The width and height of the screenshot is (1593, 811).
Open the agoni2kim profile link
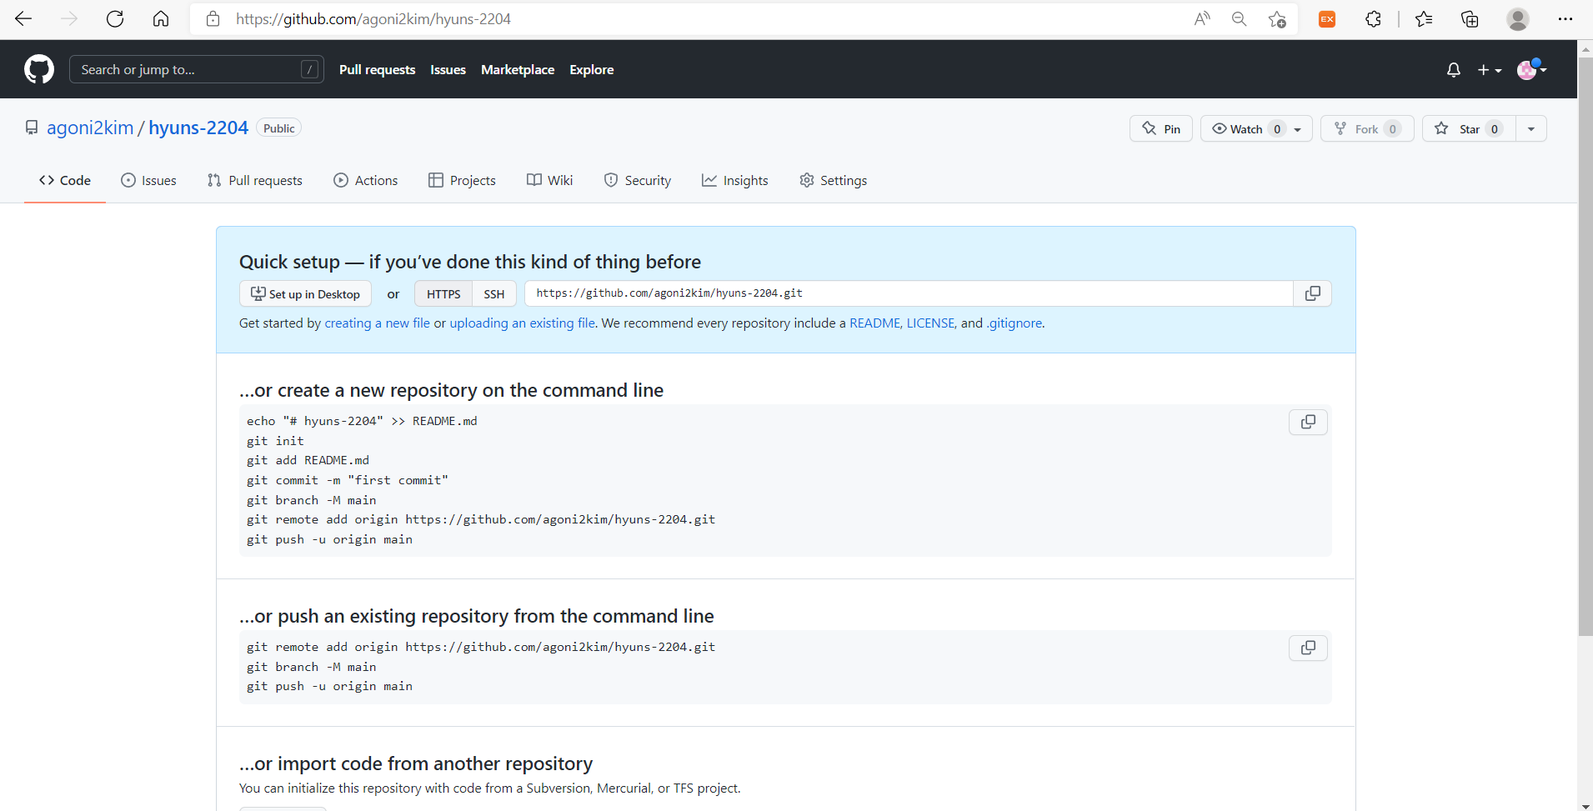pyautogui.click(x=90, y=128)
